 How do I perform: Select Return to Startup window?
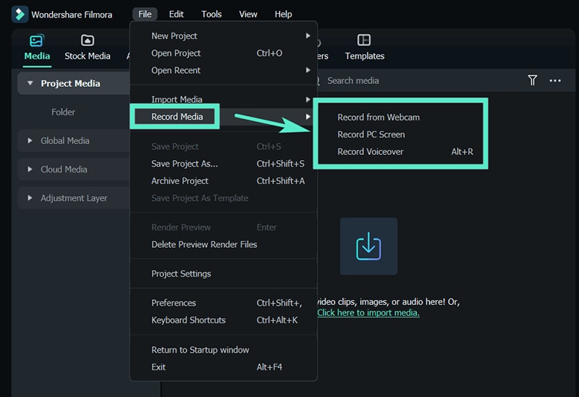coord(224,350)
